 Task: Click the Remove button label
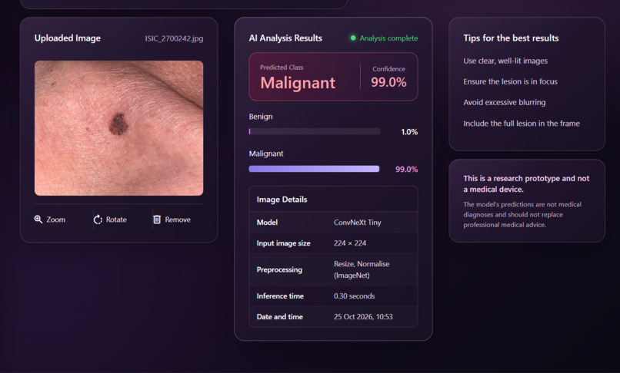(178, 220)
